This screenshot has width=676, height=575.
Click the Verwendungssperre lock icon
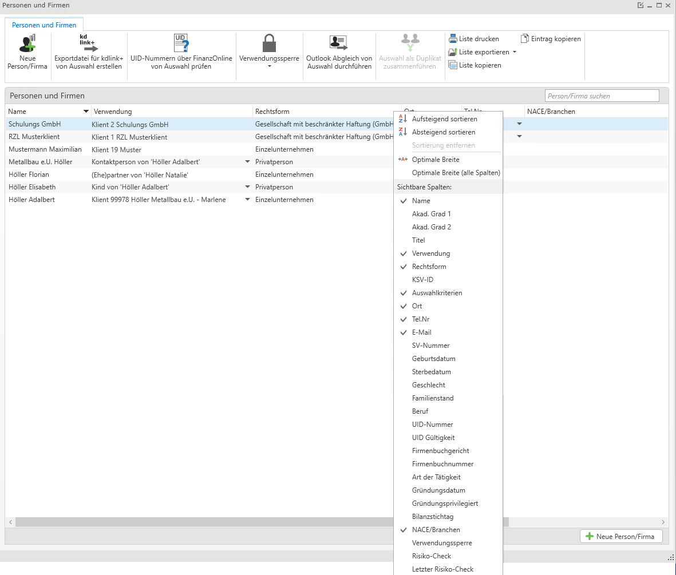269,44
